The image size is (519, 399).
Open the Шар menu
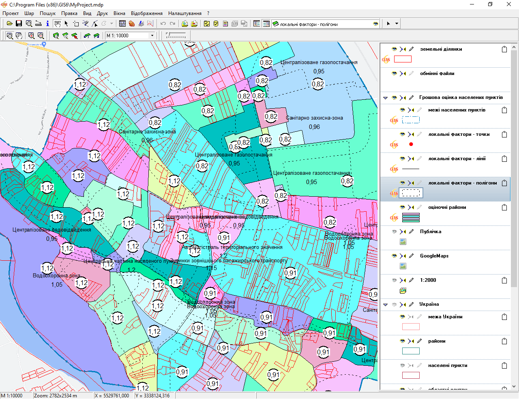29,13
